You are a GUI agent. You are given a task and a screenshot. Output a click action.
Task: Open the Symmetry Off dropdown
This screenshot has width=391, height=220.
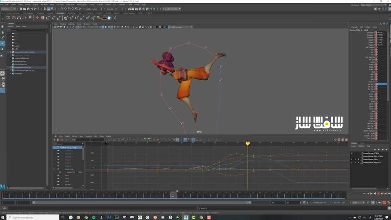(x=112, y=9)
